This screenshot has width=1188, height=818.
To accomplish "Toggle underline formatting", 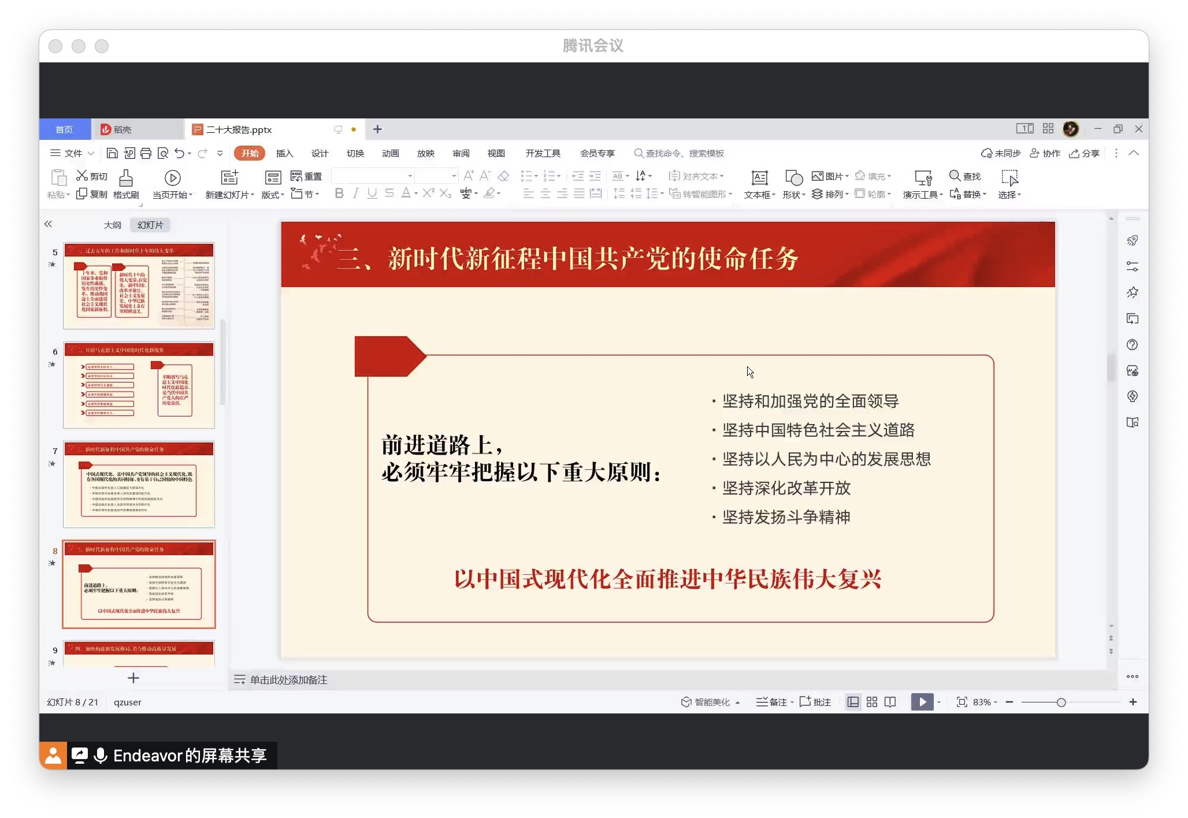I will click(372, 194).
